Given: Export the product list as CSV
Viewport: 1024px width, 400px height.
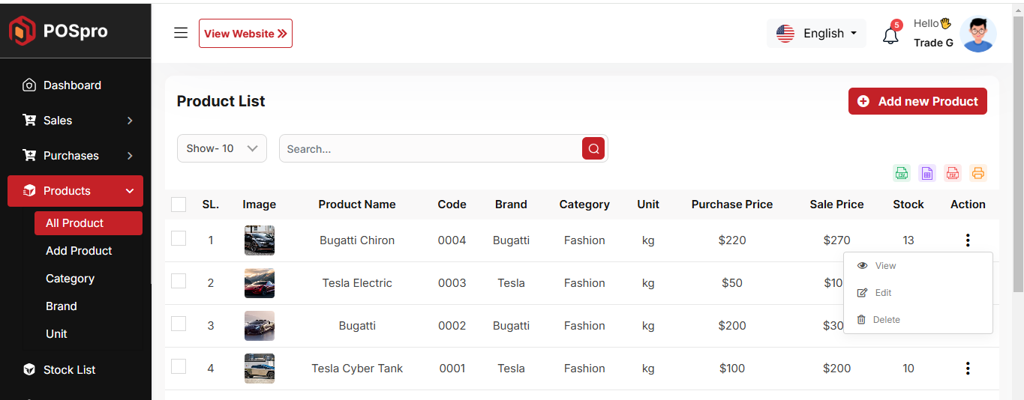Looking at the screenshot, I should [902, 173].
